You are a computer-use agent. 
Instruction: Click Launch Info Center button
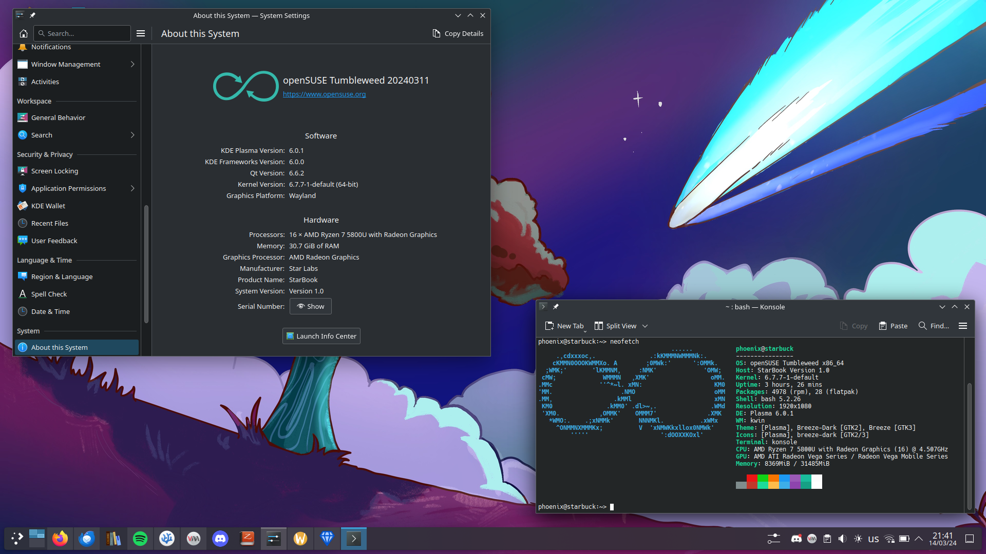[x=321, y=336]
